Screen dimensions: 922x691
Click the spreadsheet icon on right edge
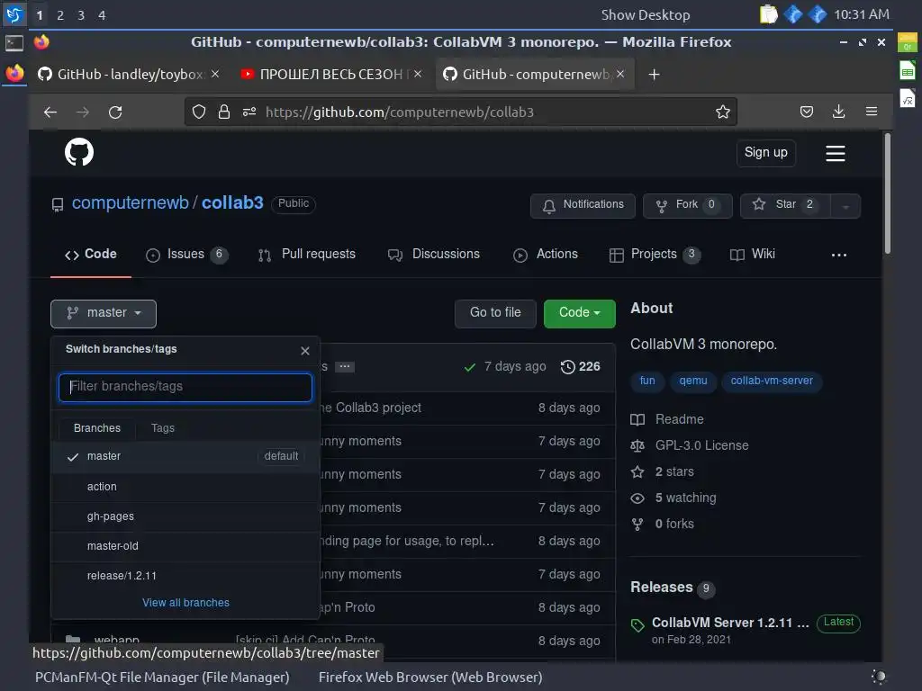pyautogui.click(x=908, y=72)
